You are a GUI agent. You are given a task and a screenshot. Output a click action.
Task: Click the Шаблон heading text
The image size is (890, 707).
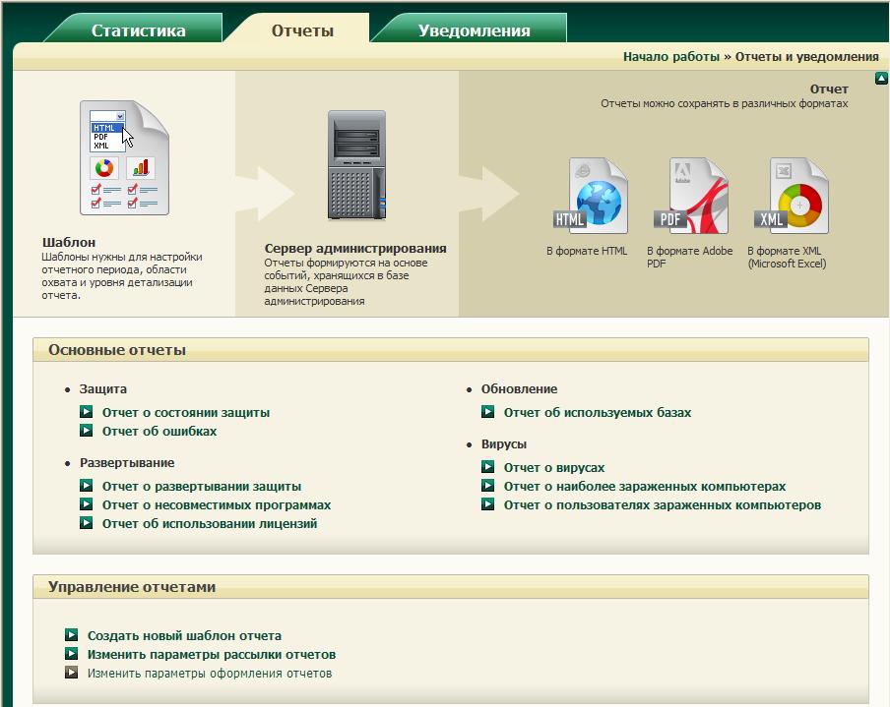69,242
